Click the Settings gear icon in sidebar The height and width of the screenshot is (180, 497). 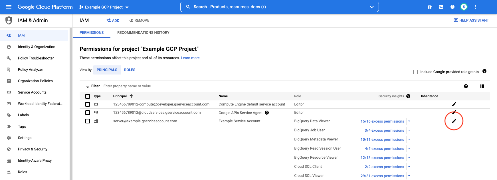9,138
